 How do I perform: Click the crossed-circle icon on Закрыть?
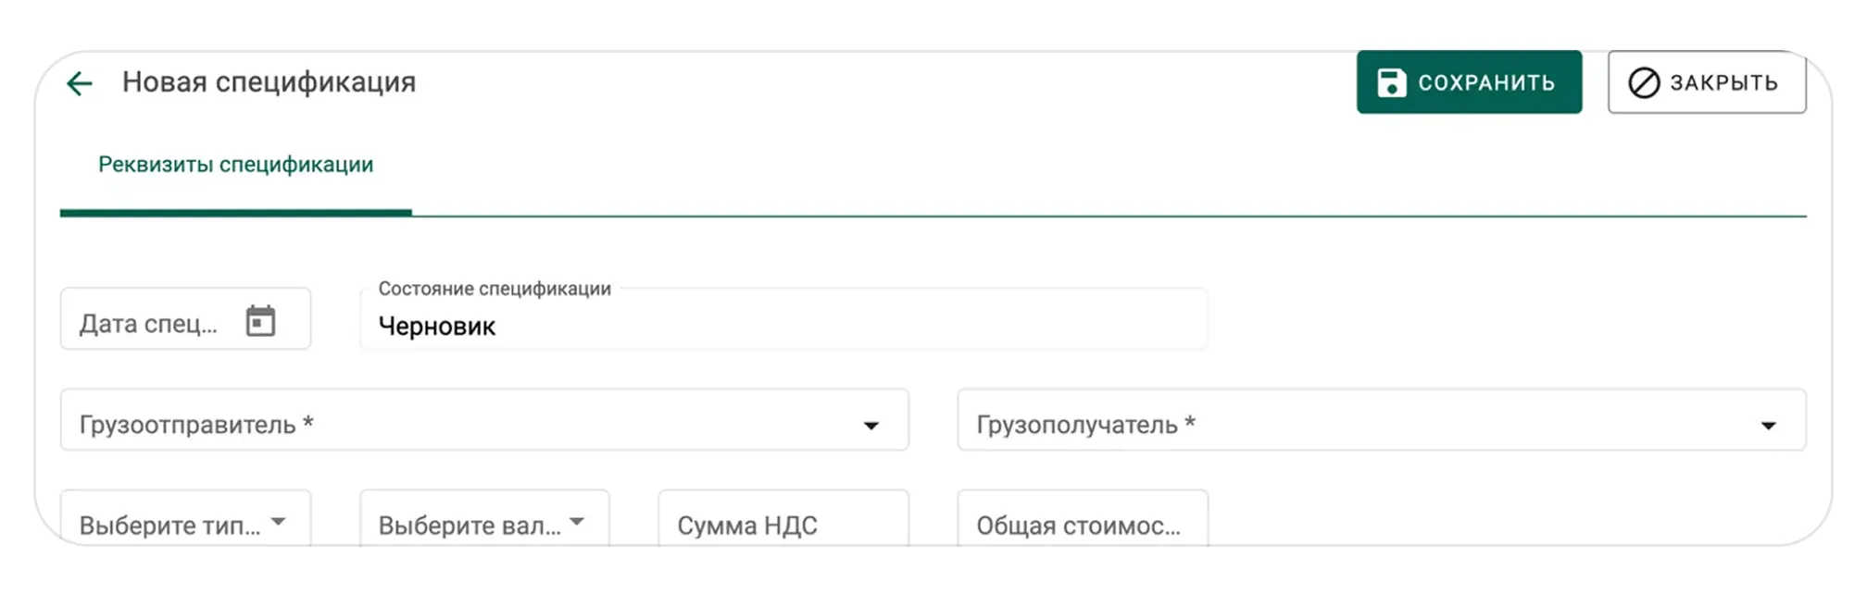[x=1643, y=82]
